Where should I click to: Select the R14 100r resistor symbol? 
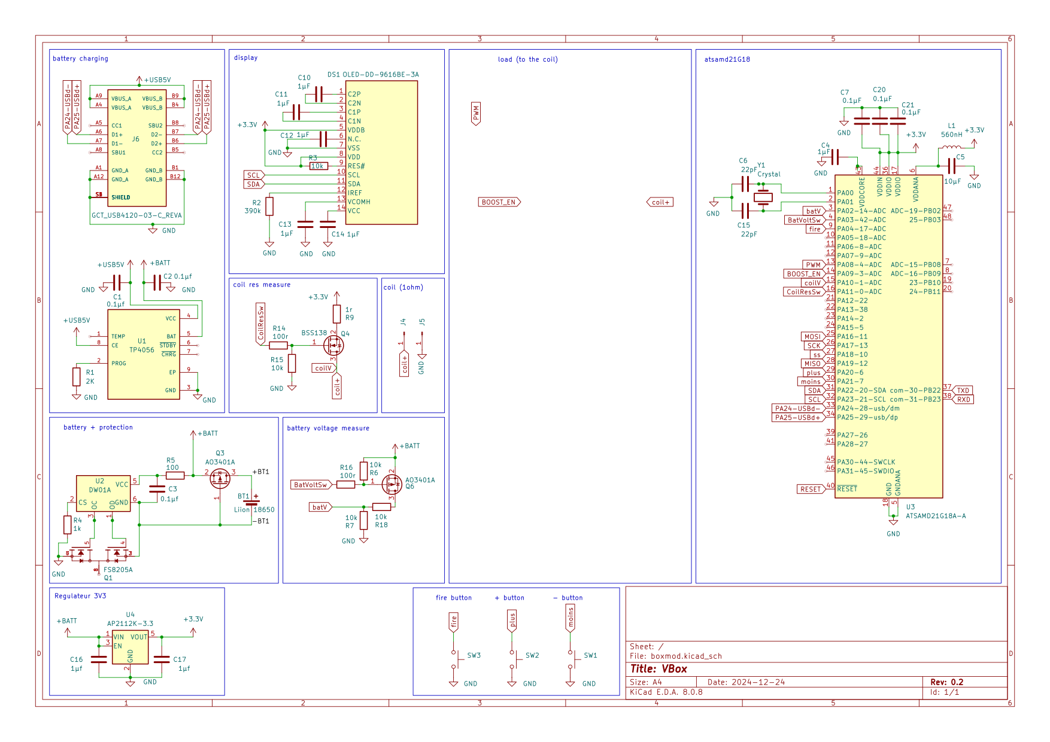[279, 345]
